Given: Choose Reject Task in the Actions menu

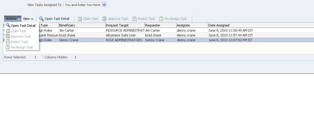Looking at the screenshot, I should tap(22, 42).
